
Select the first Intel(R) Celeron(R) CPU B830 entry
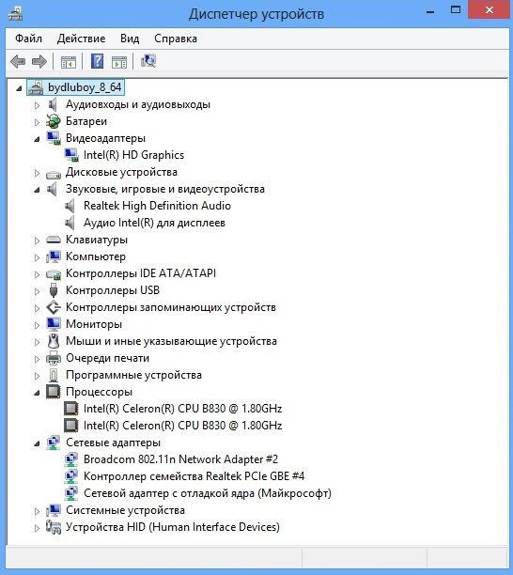[182, 409]
